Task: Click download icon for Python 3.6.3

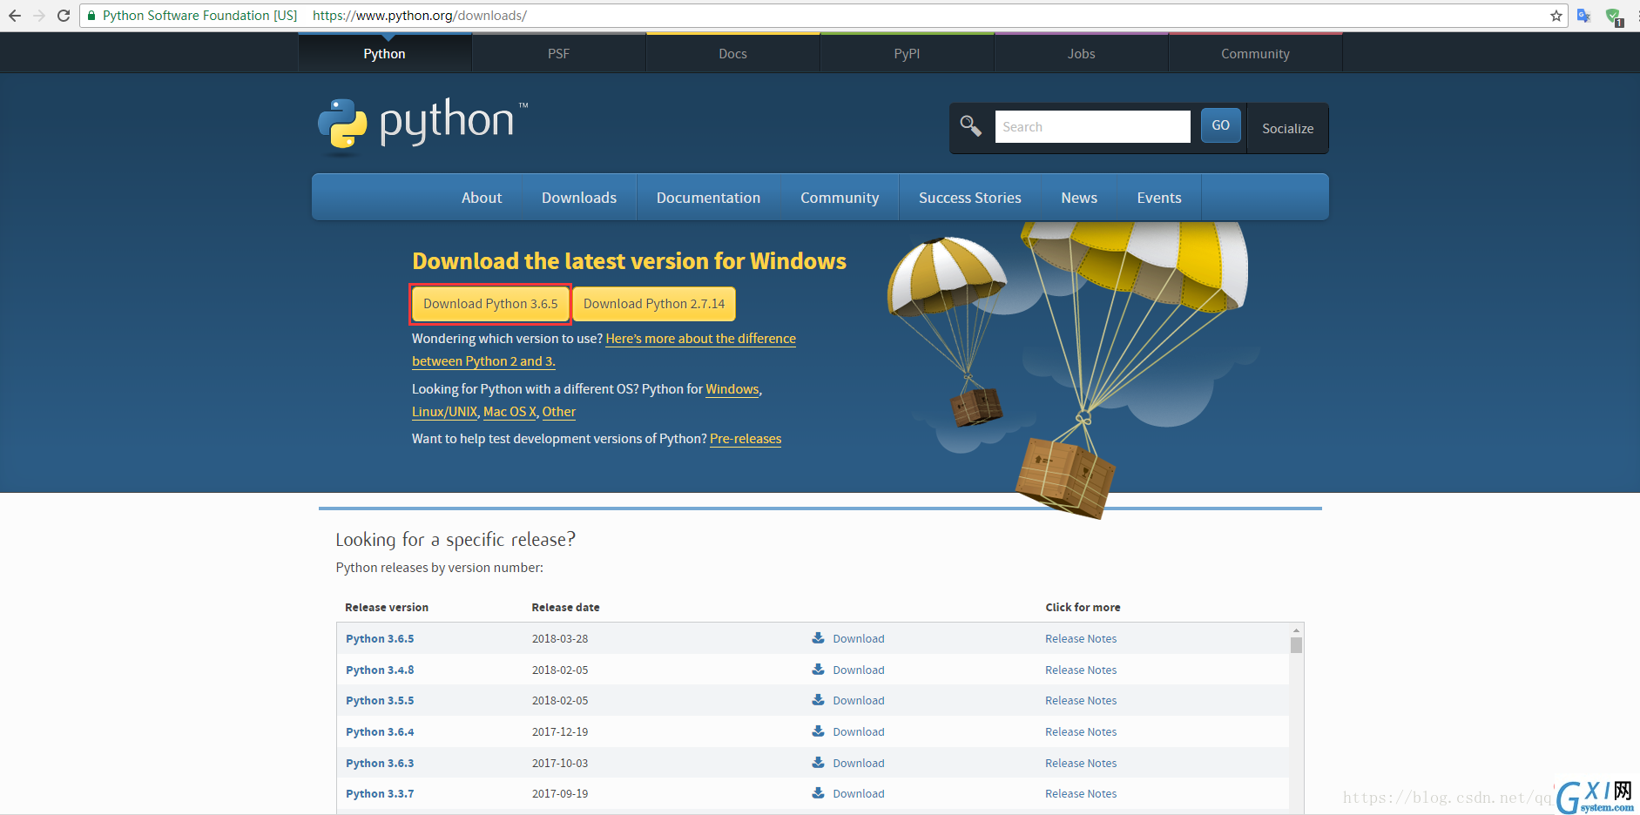Action: pos(818,762)
